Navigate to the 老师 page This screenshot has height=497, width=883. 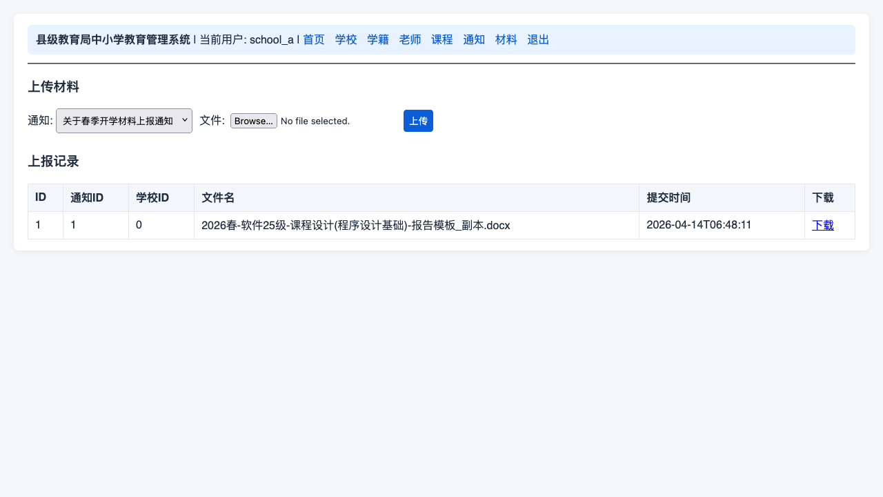click(x=410, y=39)
